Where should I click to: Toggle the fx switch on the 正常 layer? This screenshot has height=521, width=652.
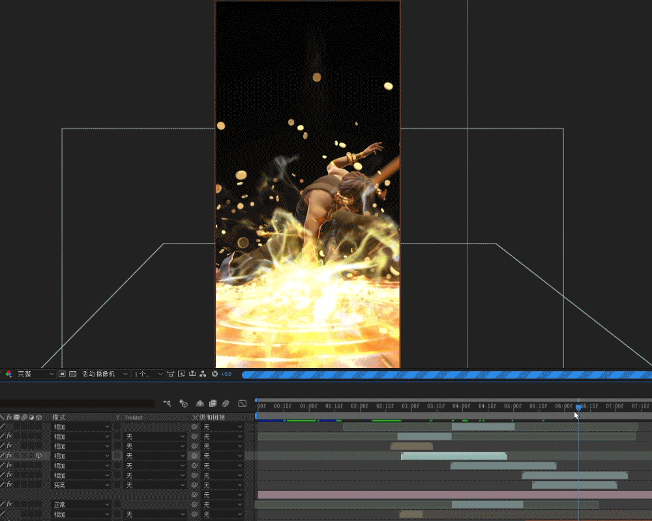click(9, 504)
